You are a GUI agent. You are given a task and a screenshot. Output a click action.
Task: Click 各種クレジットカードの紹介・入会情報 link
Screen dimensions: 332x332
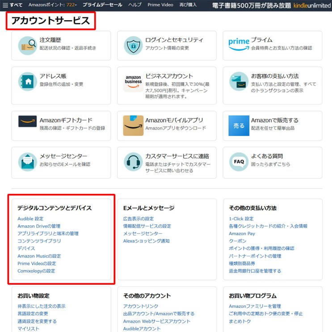(268, 226)
